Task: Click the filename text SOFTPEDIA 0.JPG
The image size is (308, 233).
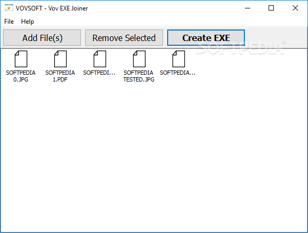Action: (20, 76)
